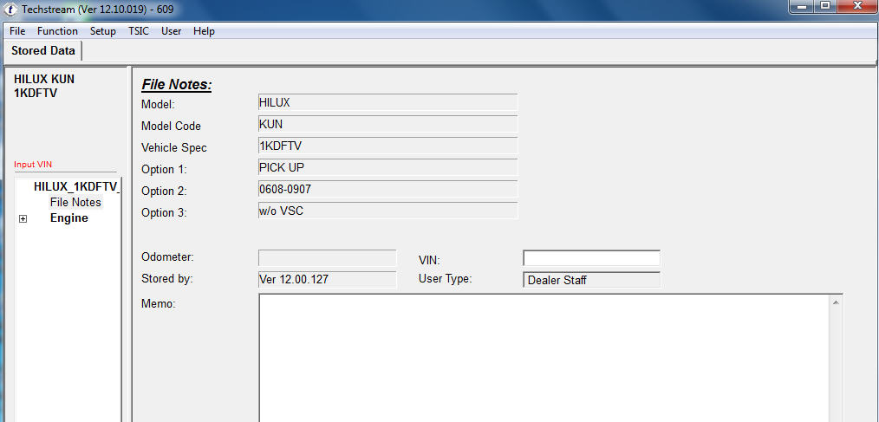The height and width of the screenshot is (422, 879).
Task: Select File Notes in the tree
Action: (x=75, y=202)
